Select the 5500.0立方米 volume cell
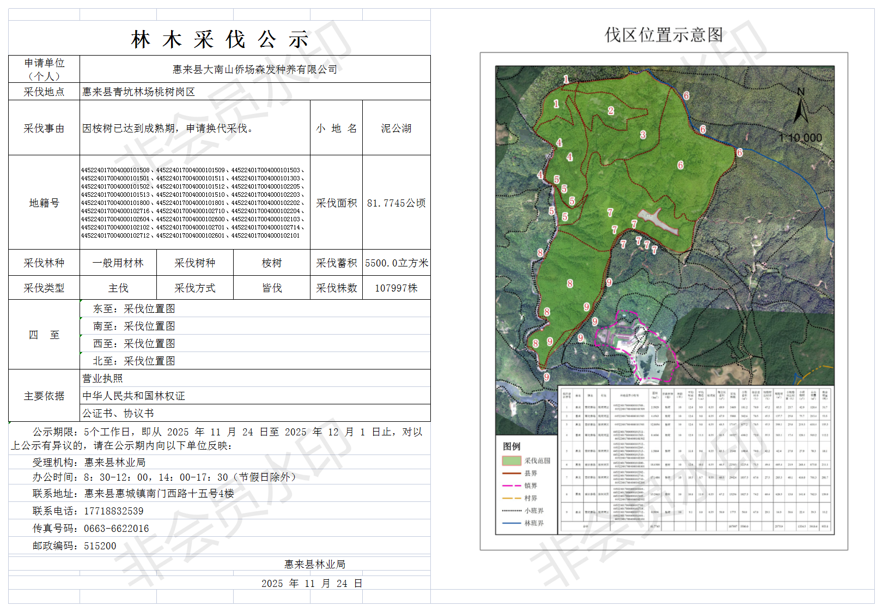This screenshot has height=612, width=883. (x=396, y=263)
